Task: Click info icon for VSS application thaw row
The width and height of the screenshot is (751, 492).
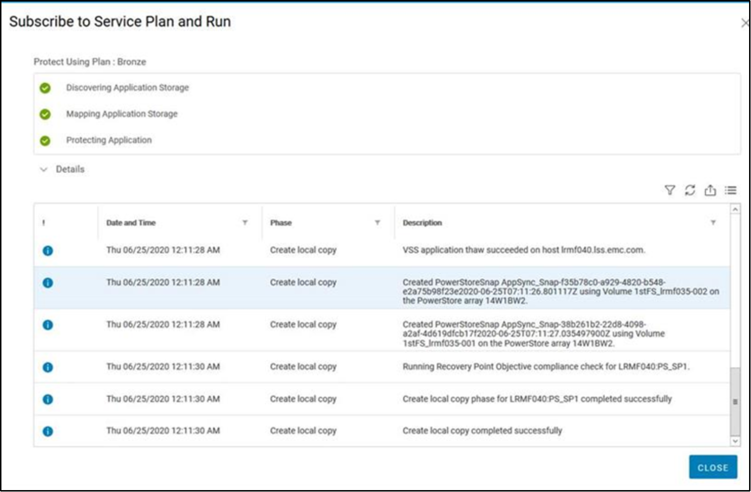Action: tap(48, 251)
